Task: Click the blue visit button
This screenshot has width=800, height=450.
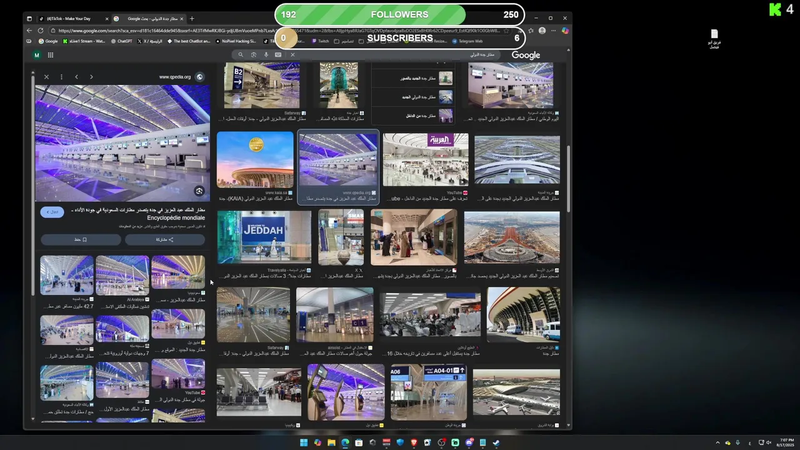Action: (x=52, y=212)
